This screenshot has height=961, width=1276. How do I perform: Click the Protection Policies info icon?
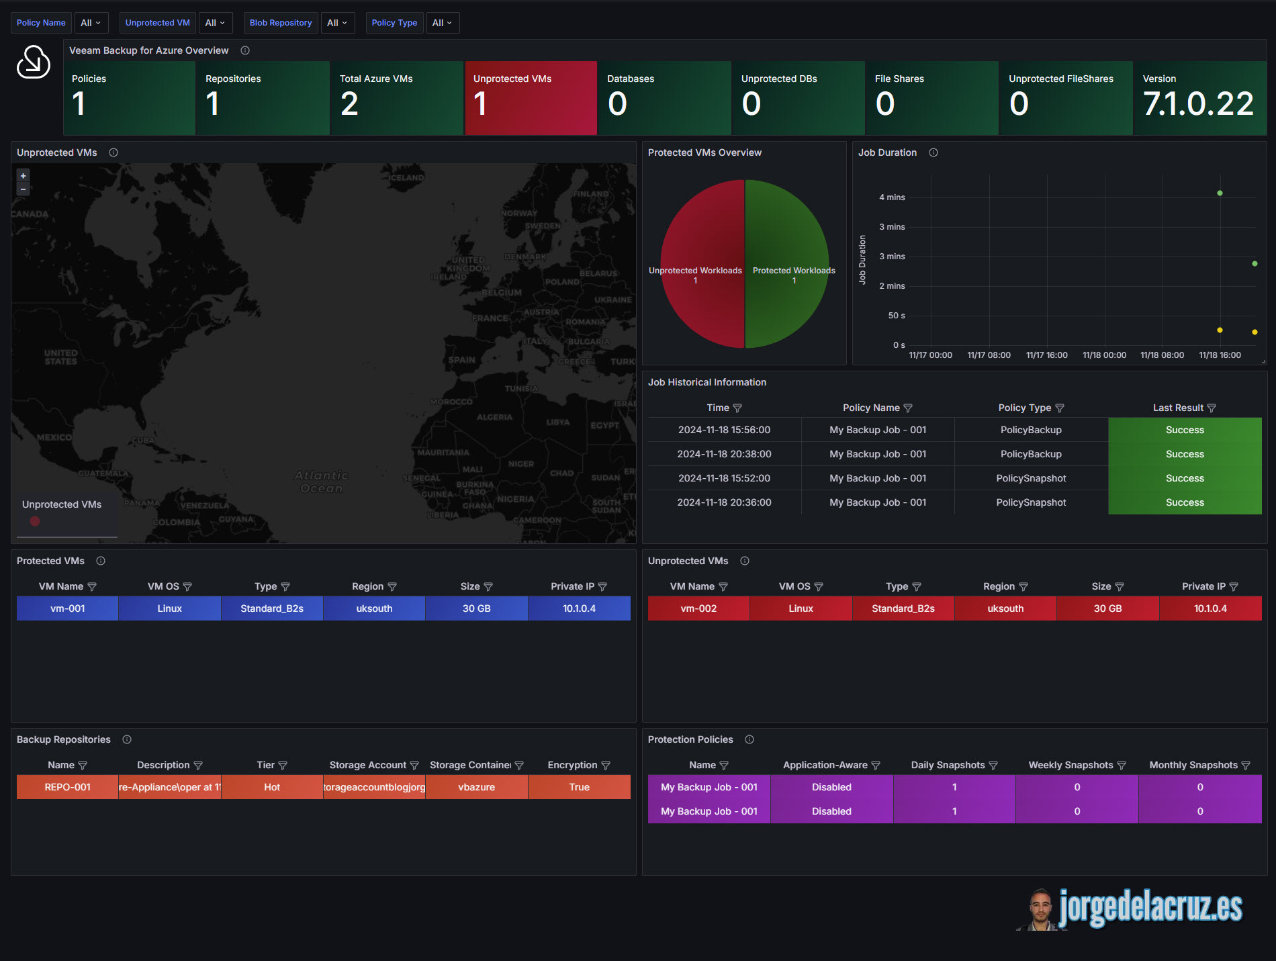[x=749, y=739]
